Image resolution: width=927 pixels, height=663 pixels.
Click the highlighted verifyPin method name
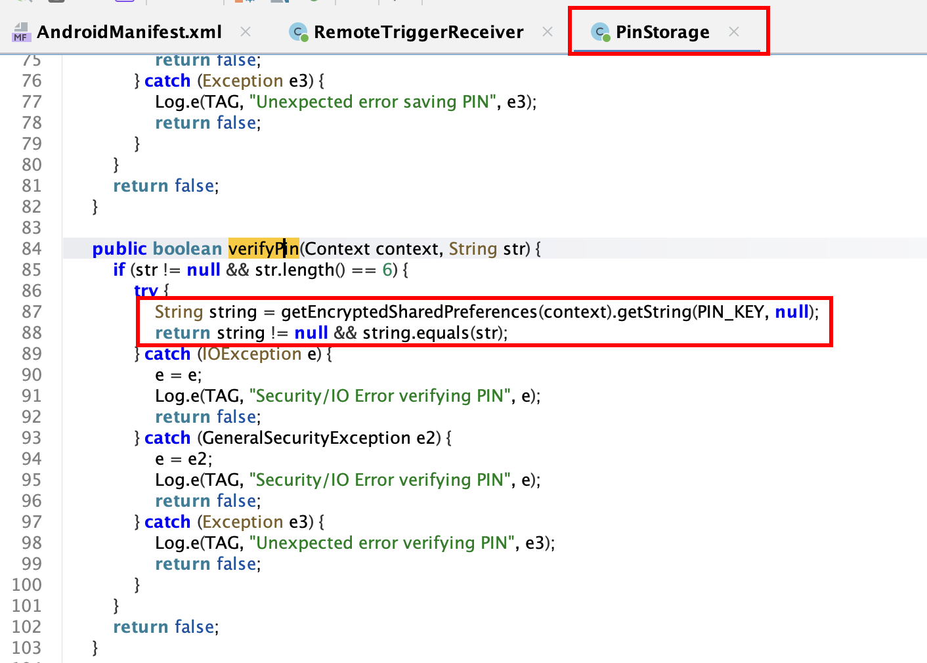[263, 249]
